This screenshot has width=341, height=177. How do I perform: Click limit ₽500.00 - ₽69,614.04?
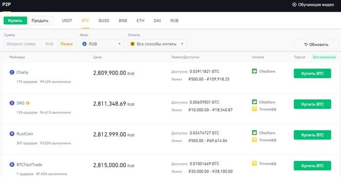(208, 141)
